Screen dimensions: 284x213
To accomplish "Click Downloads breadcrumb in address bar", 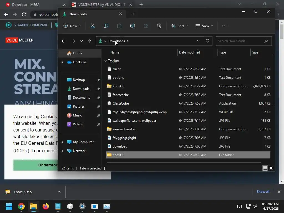I will (x=116, y=41).
